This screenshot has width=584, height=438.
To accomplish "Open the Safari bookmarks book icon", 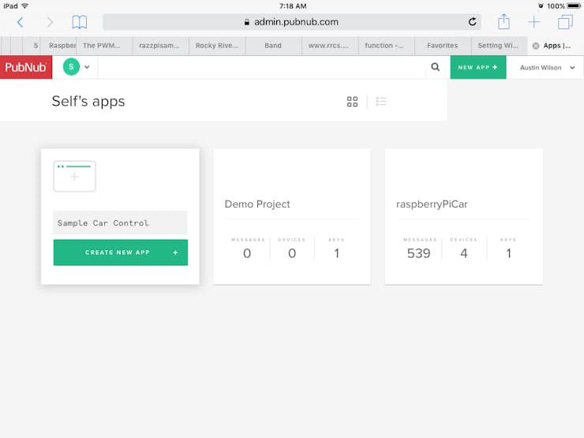I will click(x=80, y=22).
